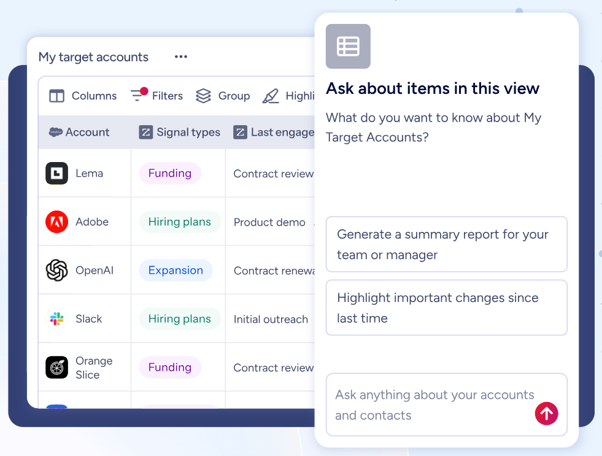Viewport: 602px width, 456px height.
Task: Click the Product demo cell in Adobe row
Action: click(x=270, y=222)
